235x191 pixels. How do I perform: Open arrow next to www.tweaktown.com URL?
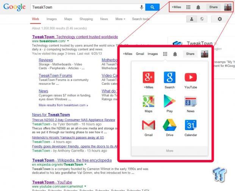click(x=68, y=41)
